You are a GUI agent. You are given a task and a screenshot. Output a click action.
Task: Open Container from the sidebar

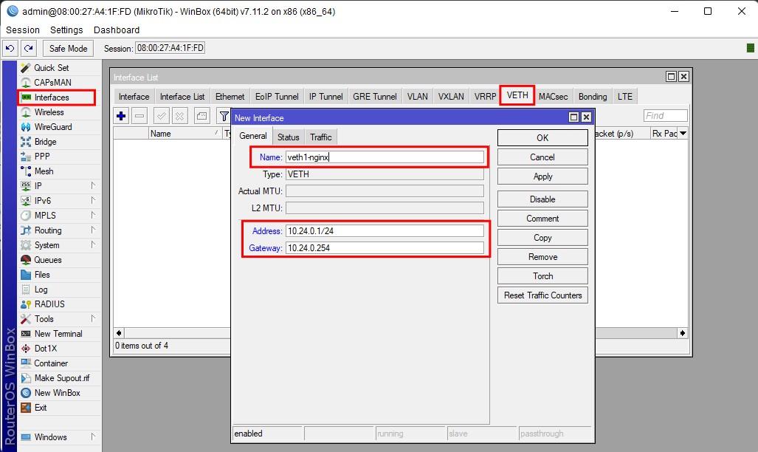(51, 363)
